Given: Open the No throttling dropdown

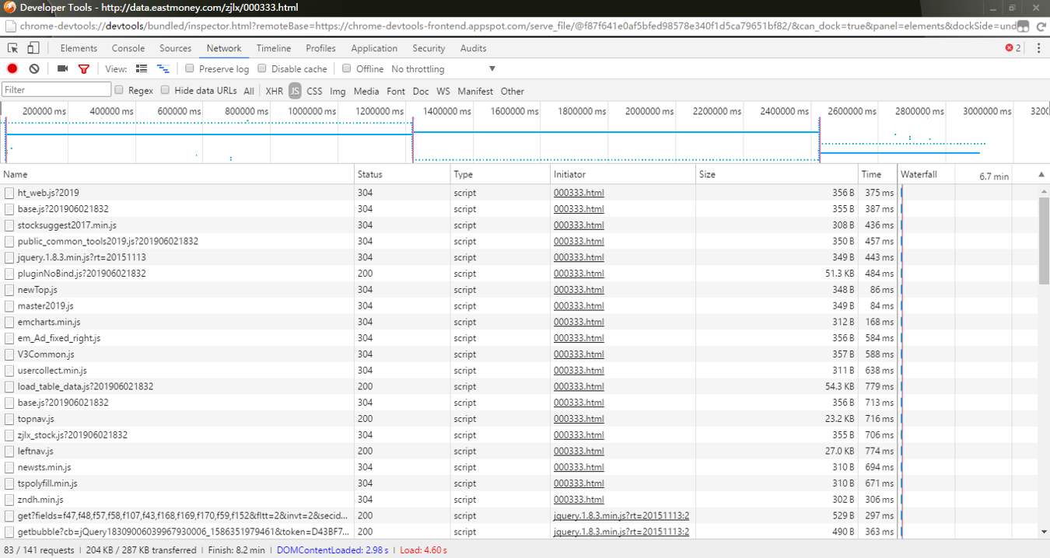Looking at the screenshot, I should tap(443, 69).
